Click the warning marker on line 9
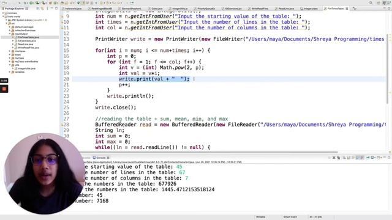This screenshot has height=220, width=392. pos(62,16)
